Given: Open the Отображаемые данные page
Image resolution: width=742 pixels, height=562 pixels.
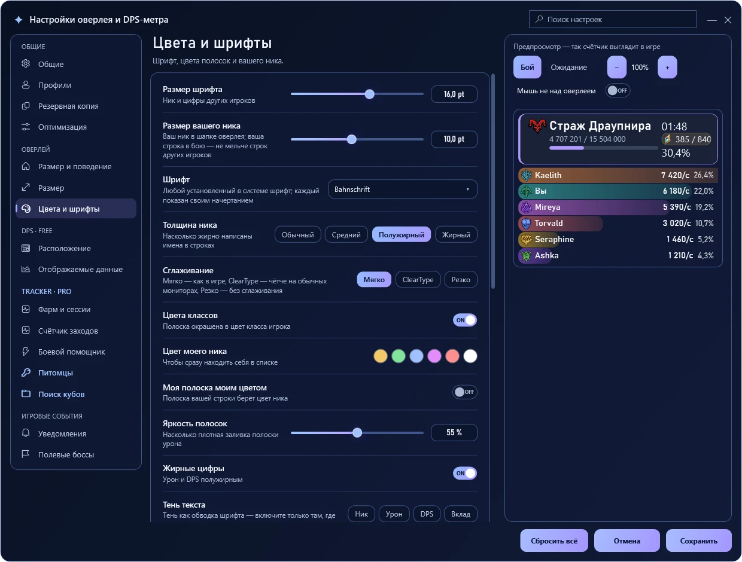Looking at the screenshot, I should 76,269.
